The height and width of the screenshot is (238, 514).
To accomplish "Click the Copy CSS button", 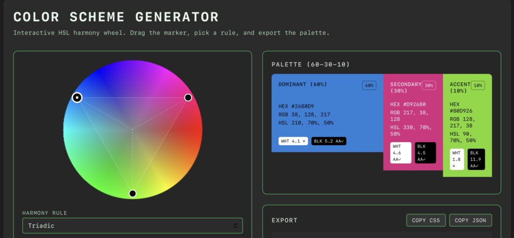I will click(x=426, y=220).
